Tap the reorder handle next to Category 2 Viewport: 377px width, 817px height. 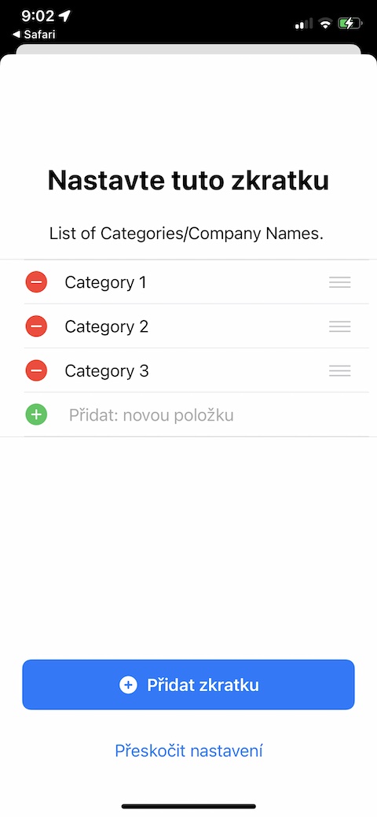(340, 326)
